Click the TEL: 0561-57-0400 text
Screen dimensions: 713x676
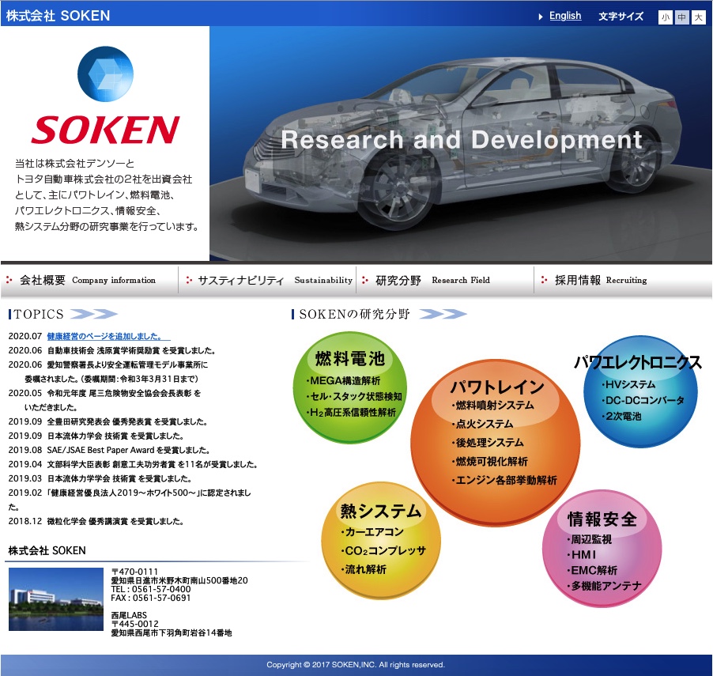point(151,589)
